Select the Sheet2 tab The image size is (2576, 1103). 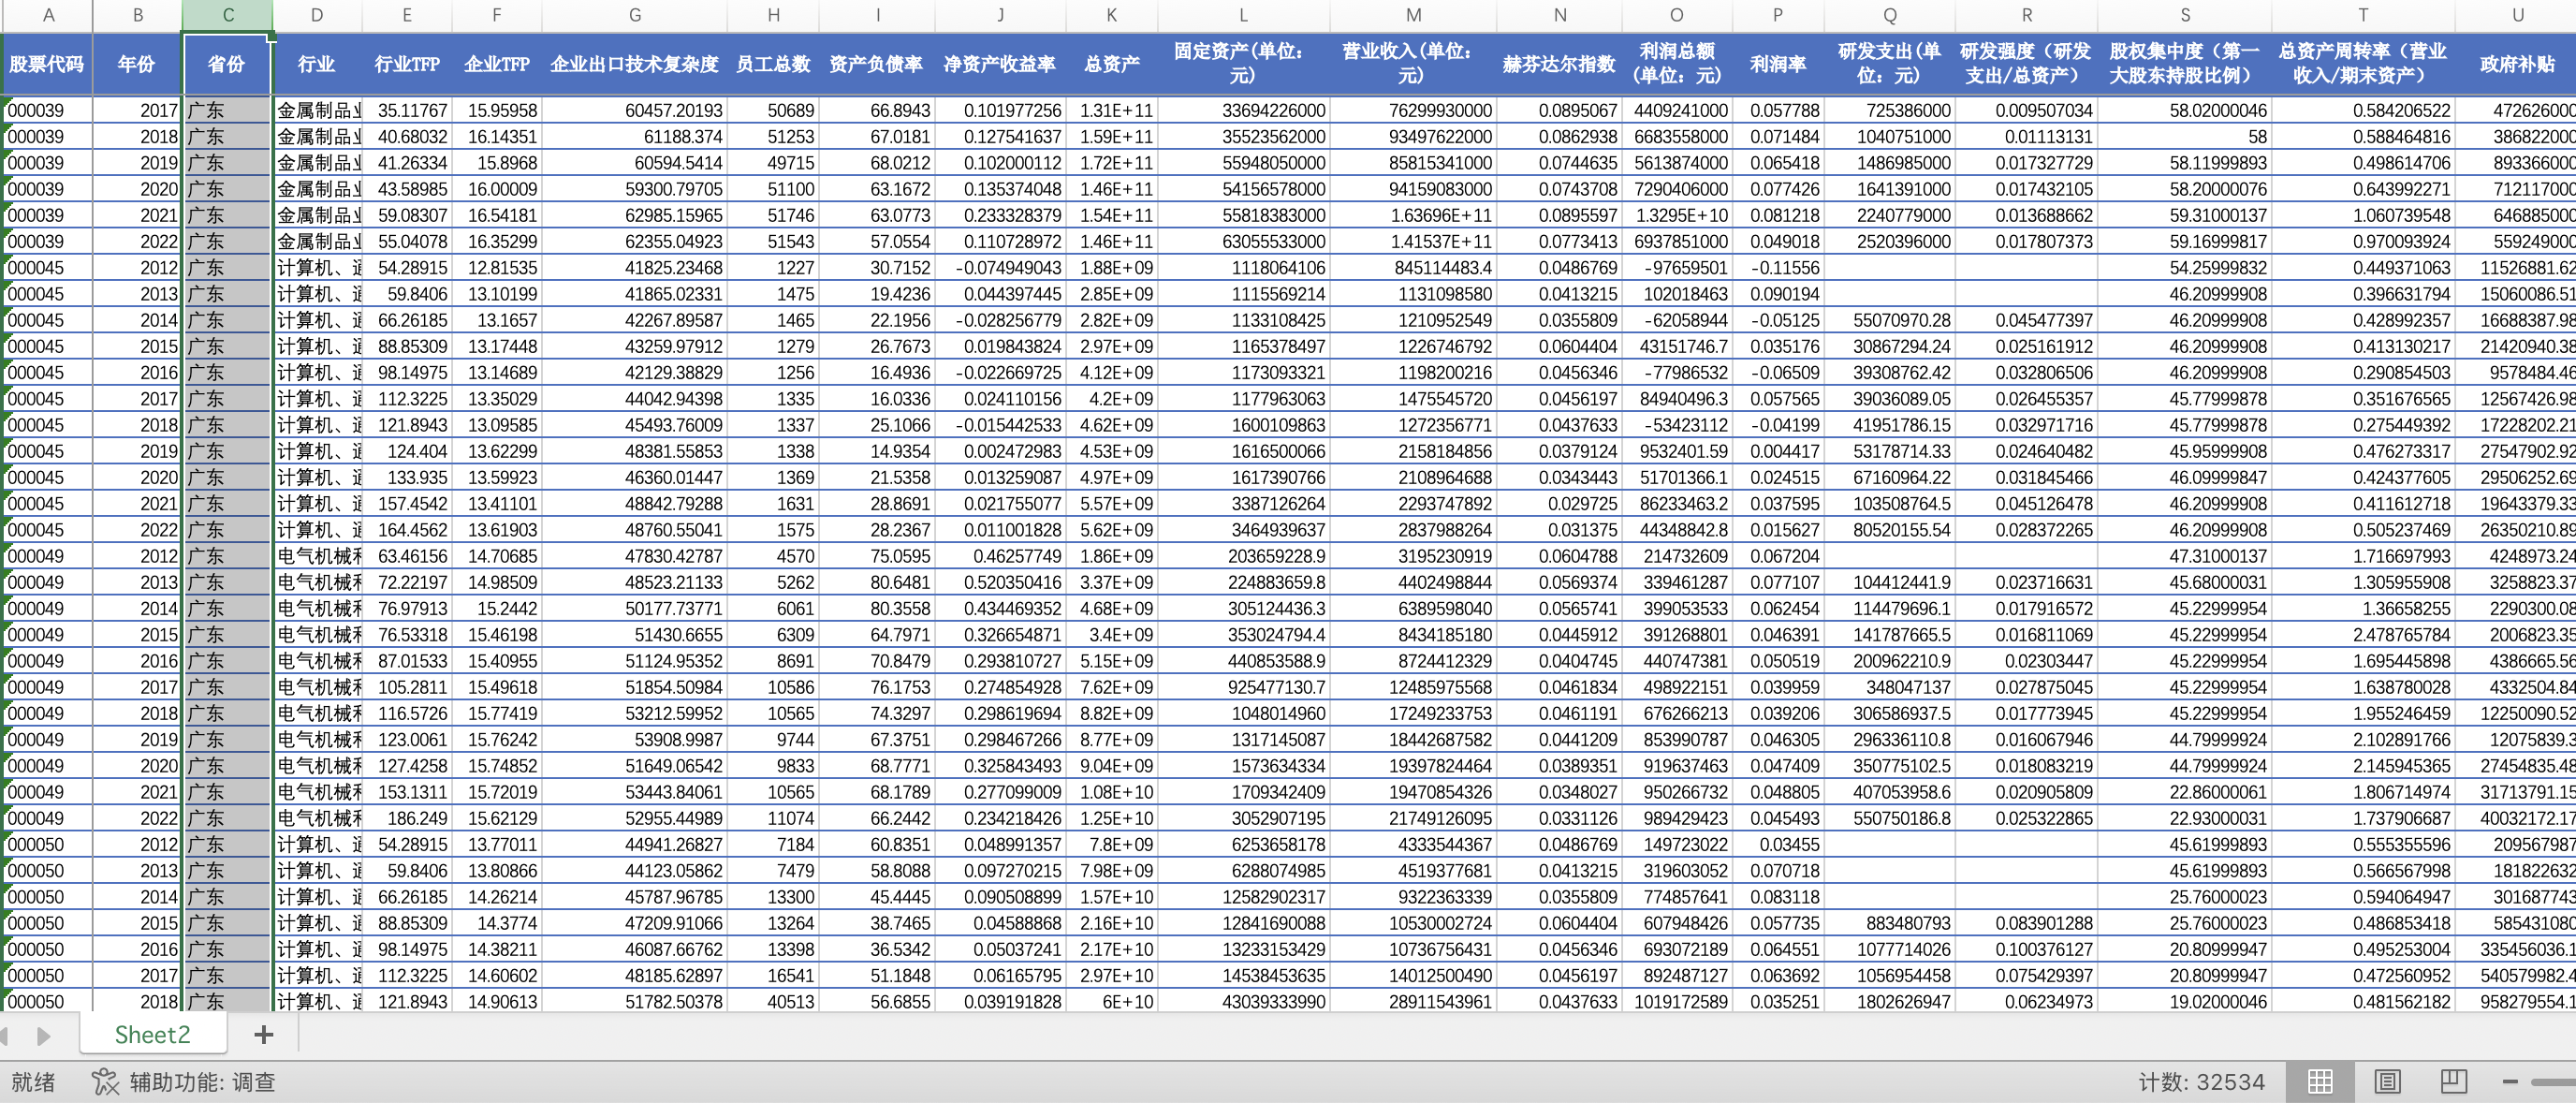click(x=152, y=1035)
